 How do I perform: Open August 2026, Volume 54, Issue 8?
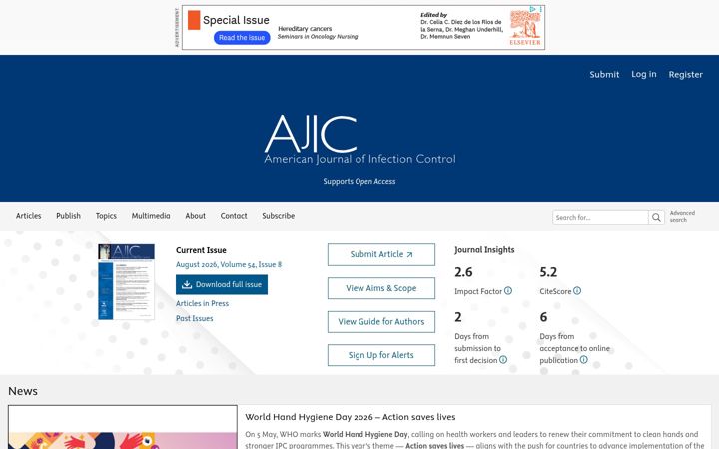[229, 264]
